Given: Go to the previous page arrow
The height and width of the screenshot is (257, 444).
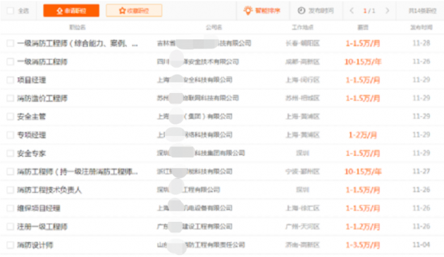Looking at the screenshot, I should coord(352,11).
